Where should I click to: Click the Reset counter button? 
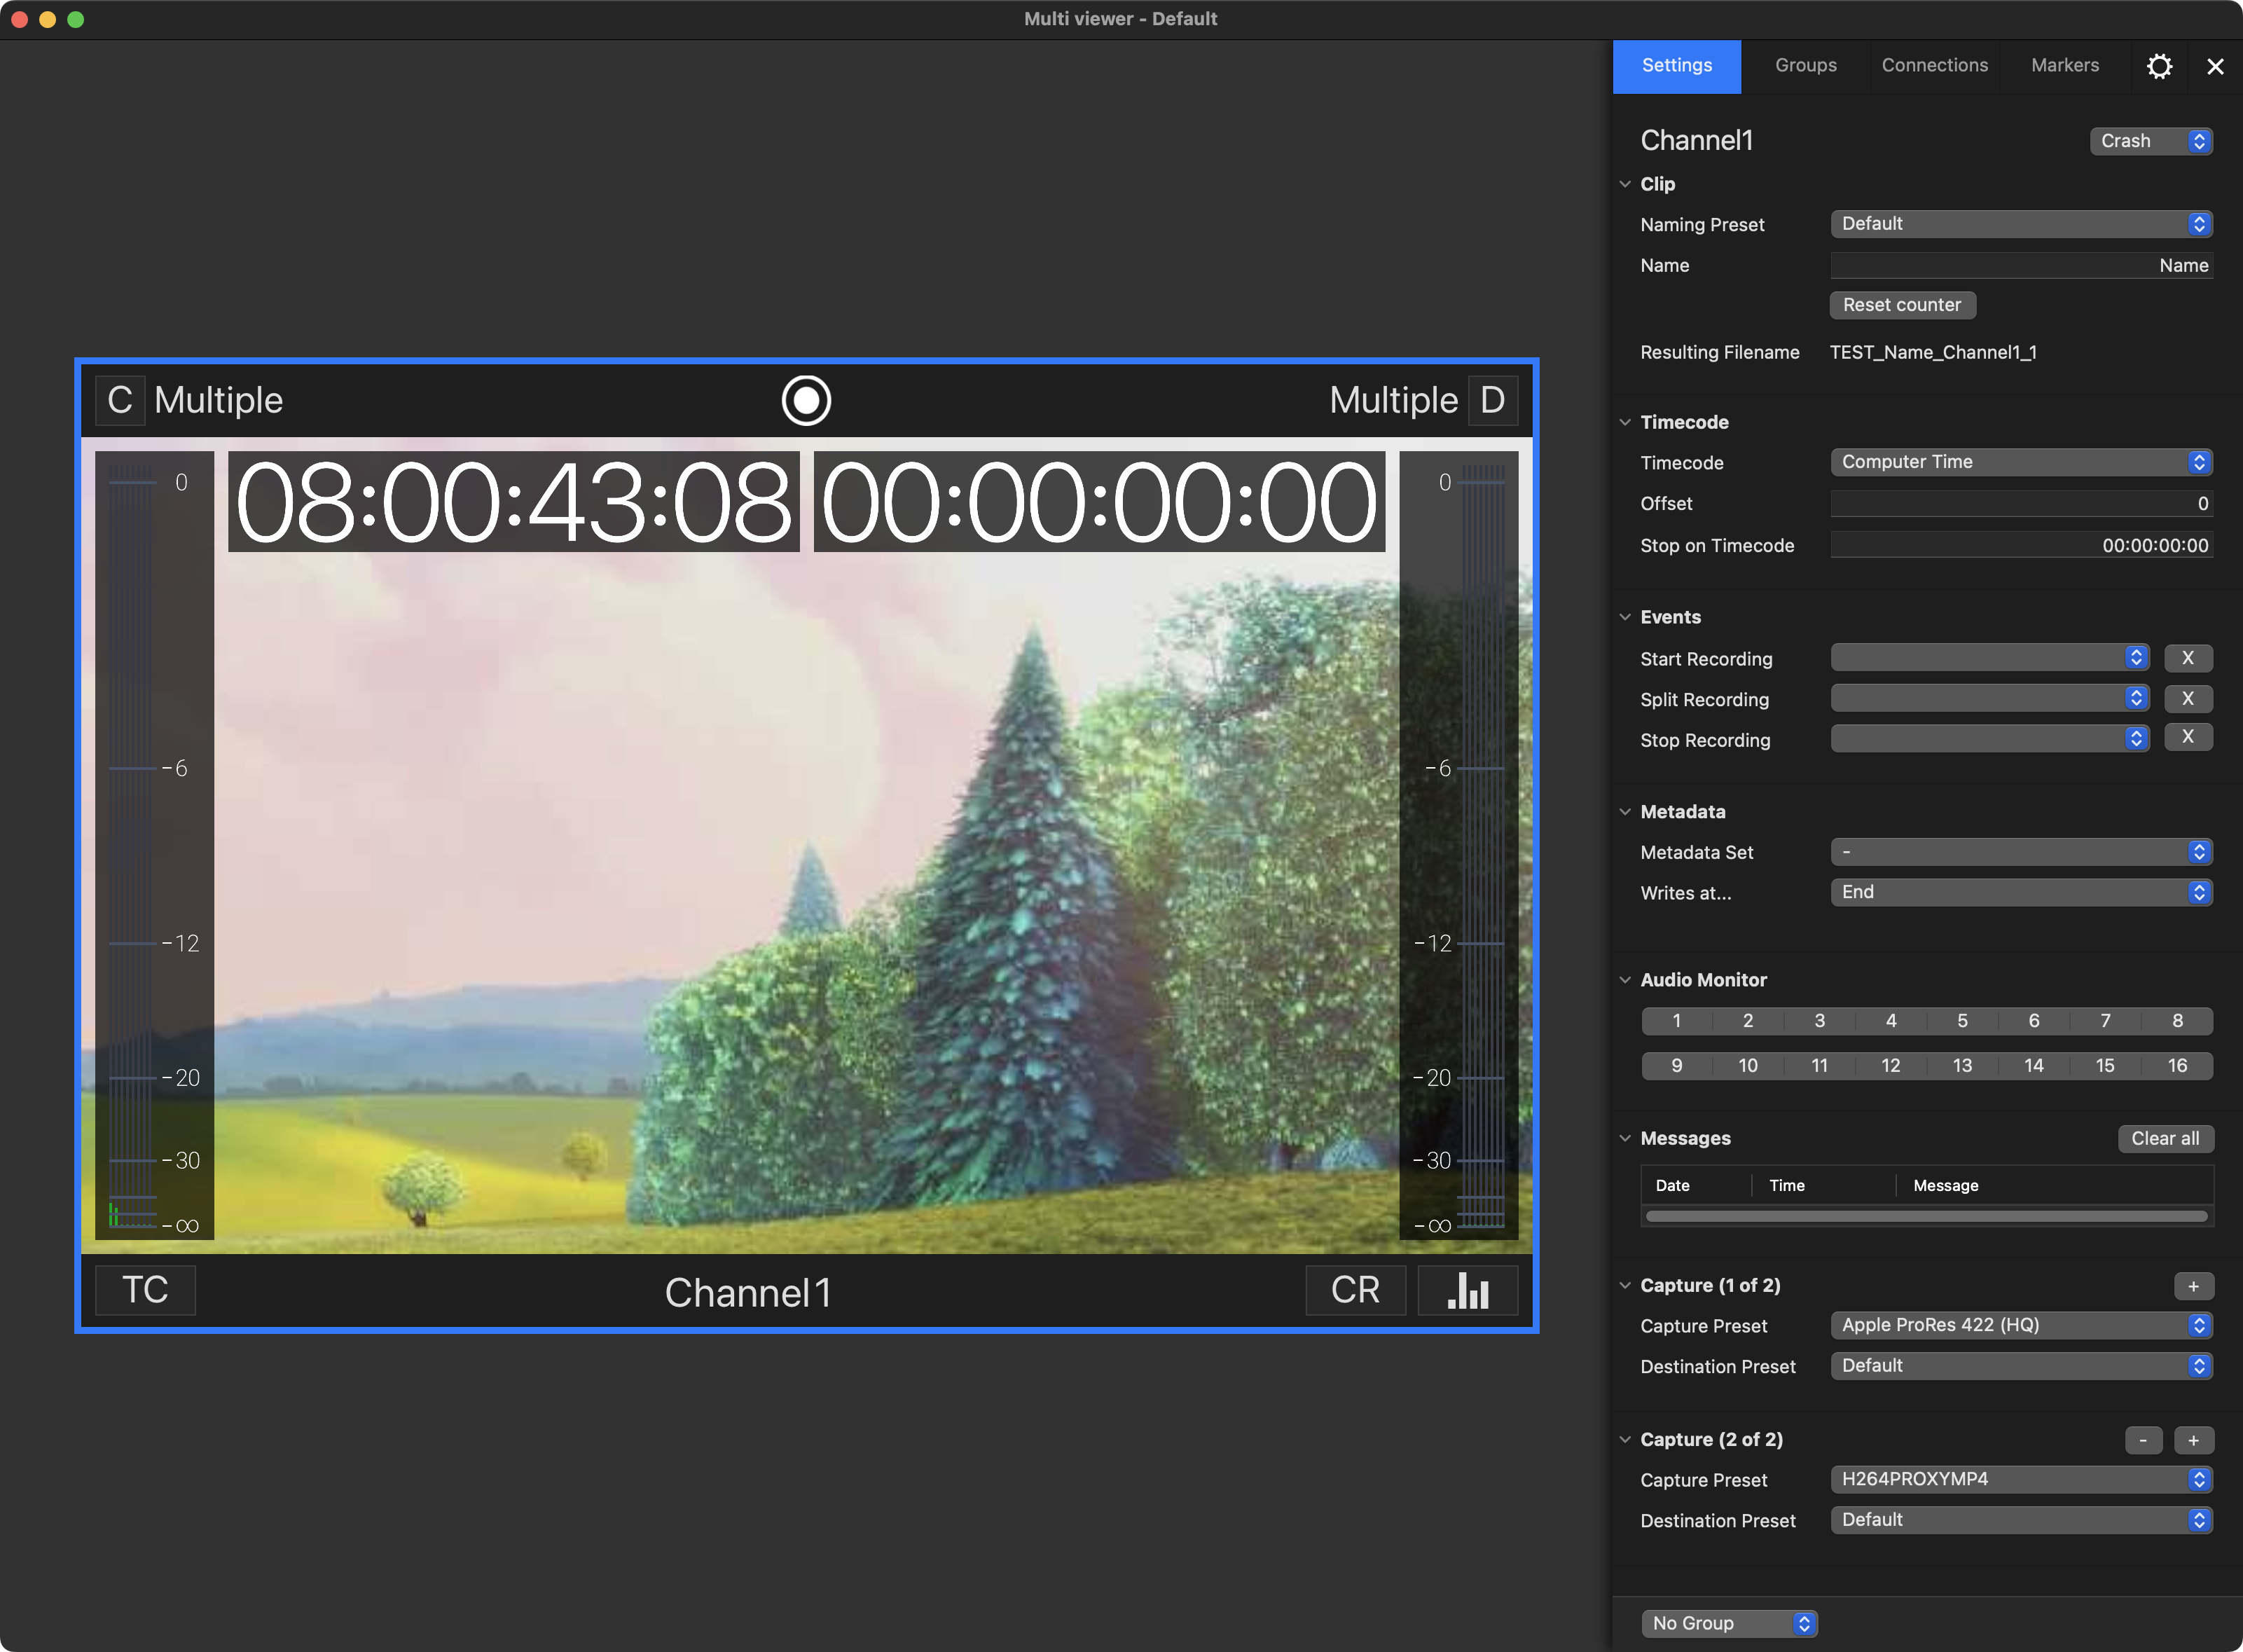(1902, 305)
